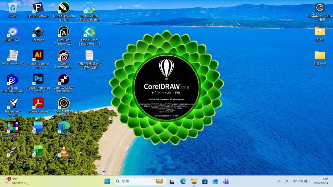
Task: Select the Embird 2017 desktop shortcut
Action: point(13,103)
